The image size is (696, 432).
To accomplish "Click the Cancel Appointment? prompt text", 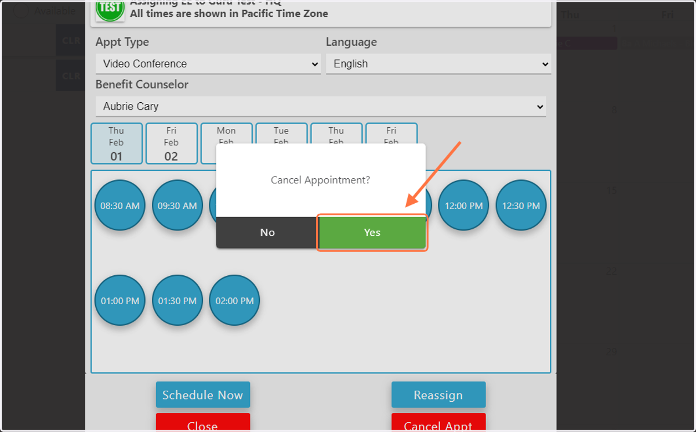I will point(321,180).
